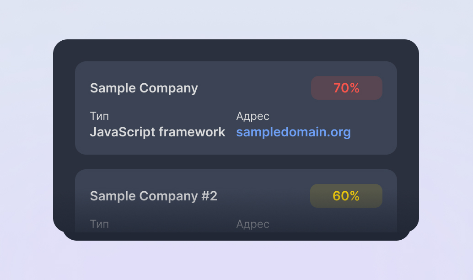This screenshot has height=280, width=473.
Task: Click the Адрес label under Sample Company #2
Action: pos(253,224)
